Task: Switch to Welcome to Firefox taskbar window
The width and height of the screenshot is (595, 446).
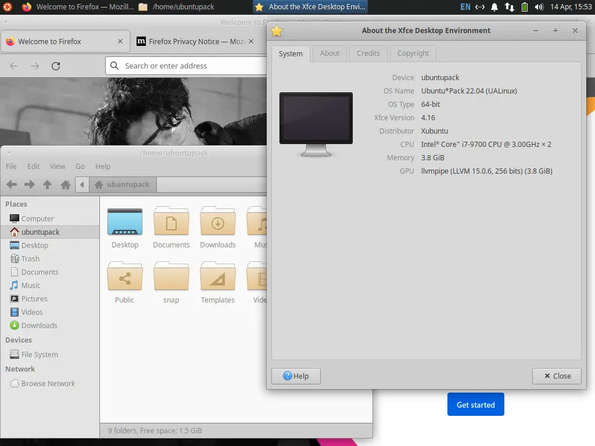Action: pyautogui.click(x=78, y=6)
